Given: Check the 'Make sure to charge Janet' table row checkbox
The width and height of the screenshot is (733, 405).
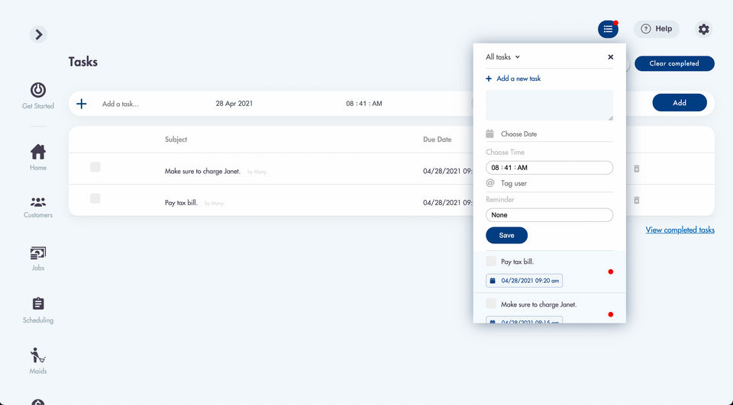Looking at the screenshot, I should pyautogui.click(x=95, y=167).
